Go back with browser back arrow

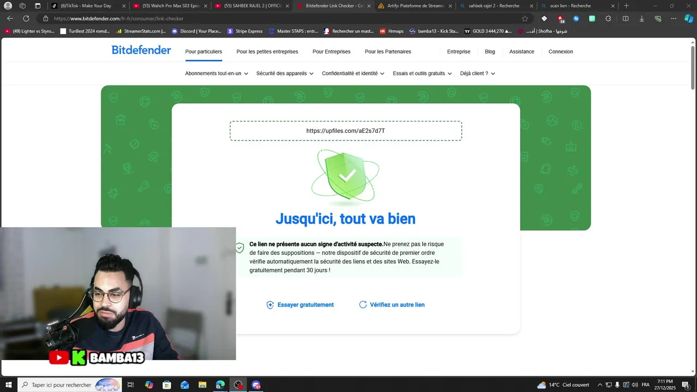tap(10, 19)
